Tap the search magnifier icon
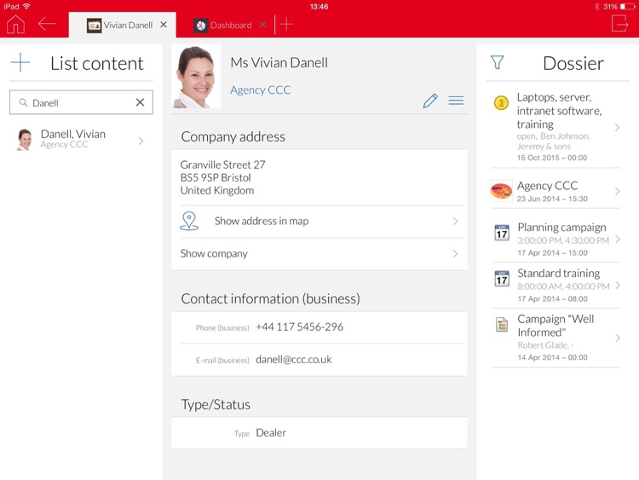 coord(23,102)
